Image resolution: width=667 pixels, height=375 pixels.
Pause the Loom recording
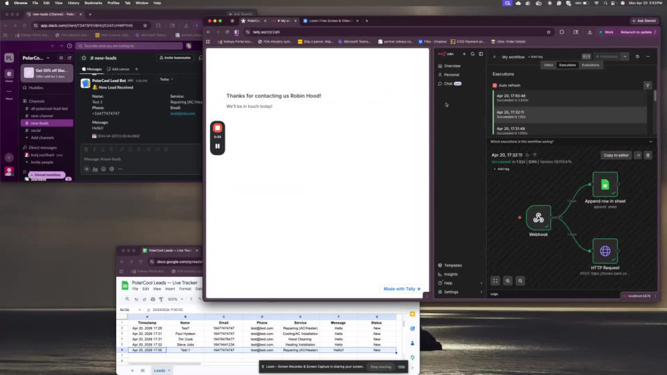[217, 146]
